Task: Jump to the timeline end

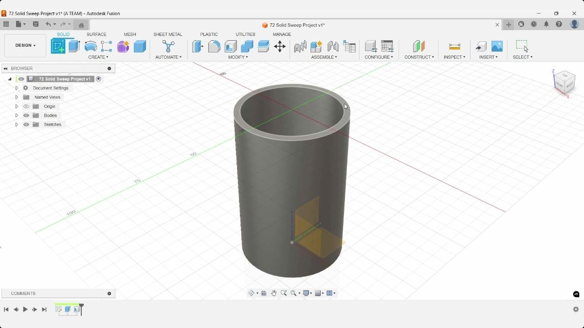Action: (44, 310)
